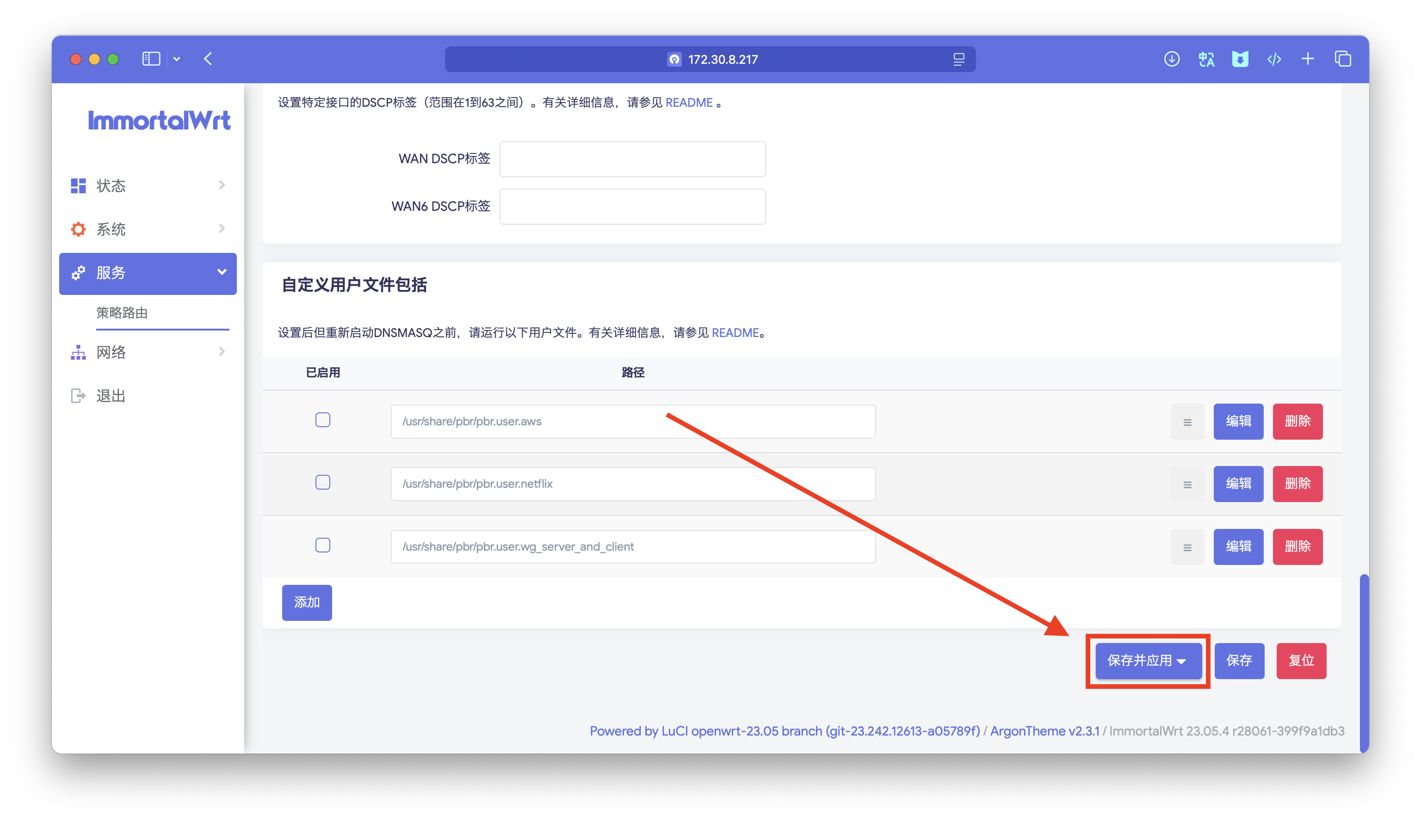Image resolution: width=1421 pixels, height=822 pixels.
Task: Open the developer code icon in toolbar
Action: pyautogui.click(x=1274, y=59)
